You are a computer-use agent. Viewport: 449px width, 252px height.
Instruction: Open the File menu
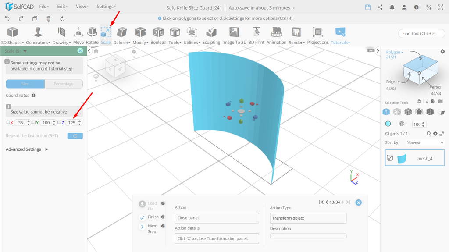tap(44, 6)
